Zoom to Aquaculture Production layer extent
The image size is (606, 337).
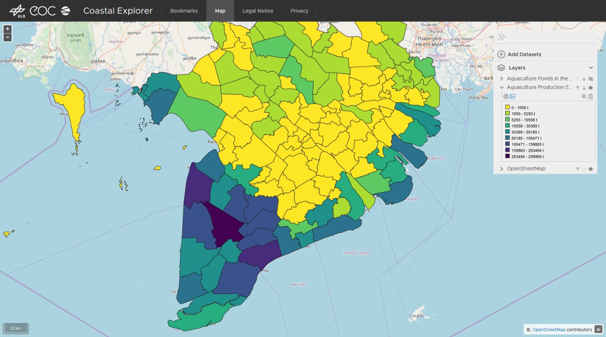click(584, 97)
